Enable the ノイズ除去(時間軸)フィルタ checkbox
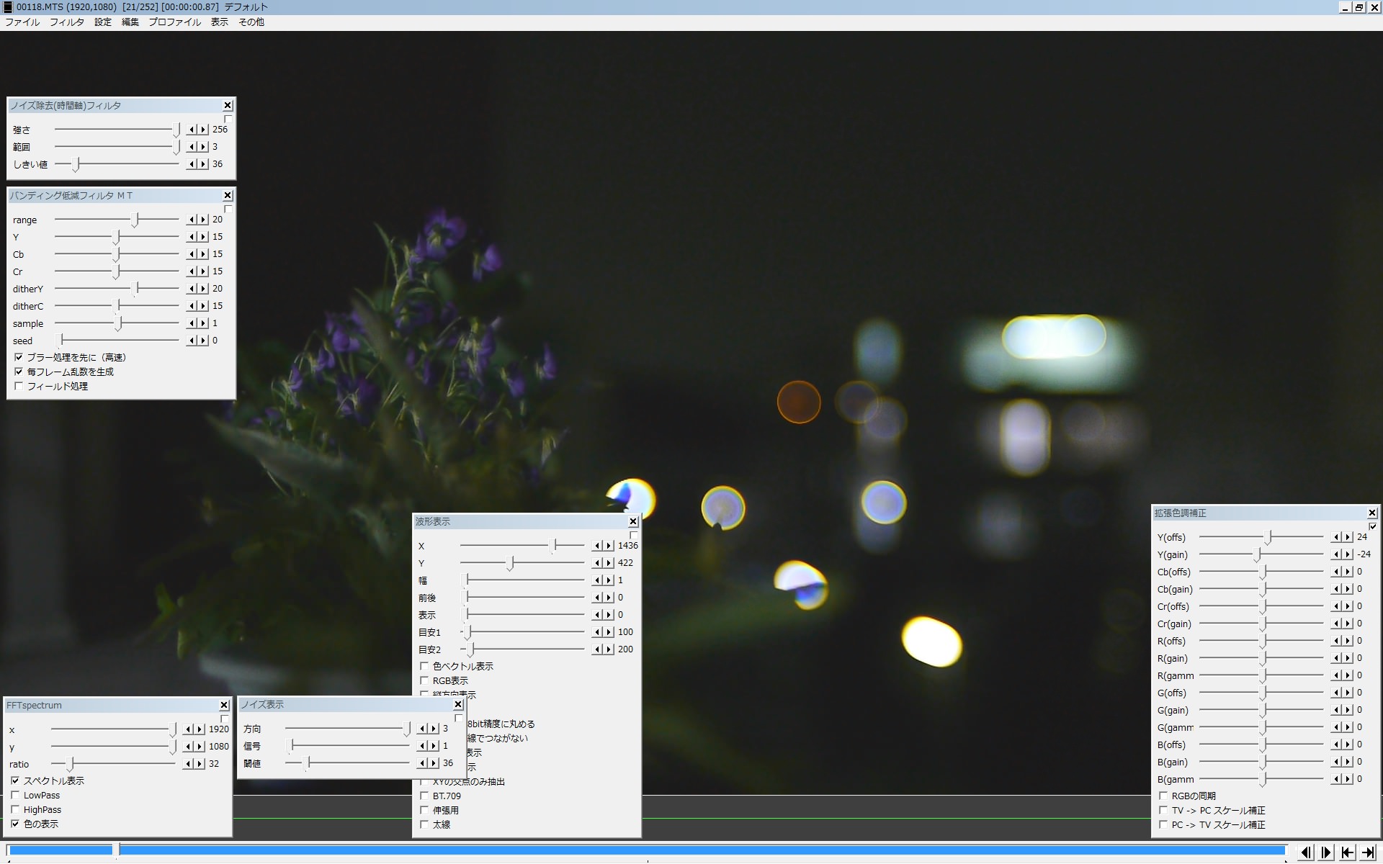1383x864 pixels. tap(228, 120)
